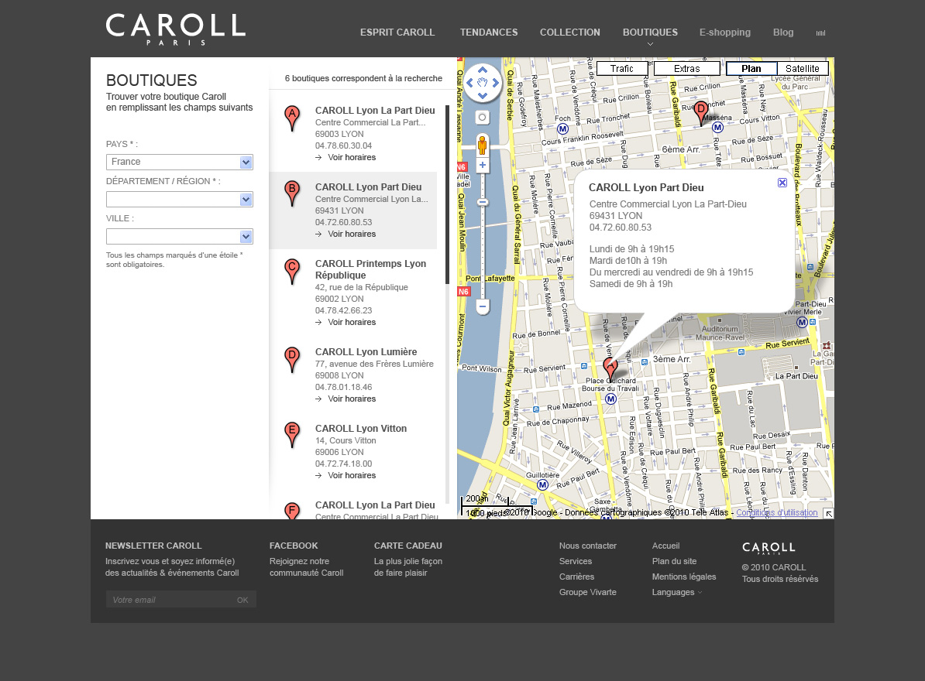Click marker E beside CAROLL Lyon Vitton
Image resolution: width=925 pixels, height=681 pixels.
coord(291,435)
